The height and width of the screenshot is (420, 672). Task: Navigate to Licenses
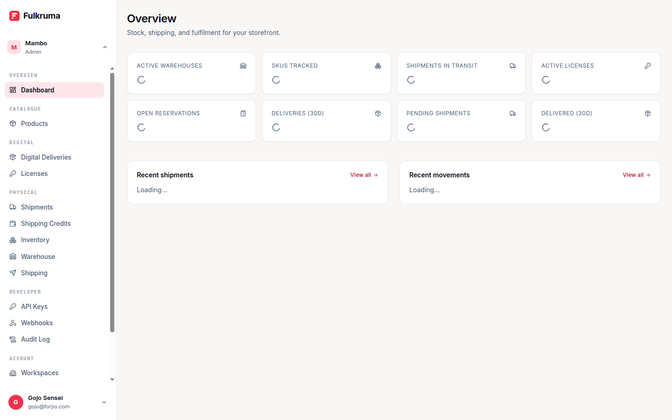(54, 174)
